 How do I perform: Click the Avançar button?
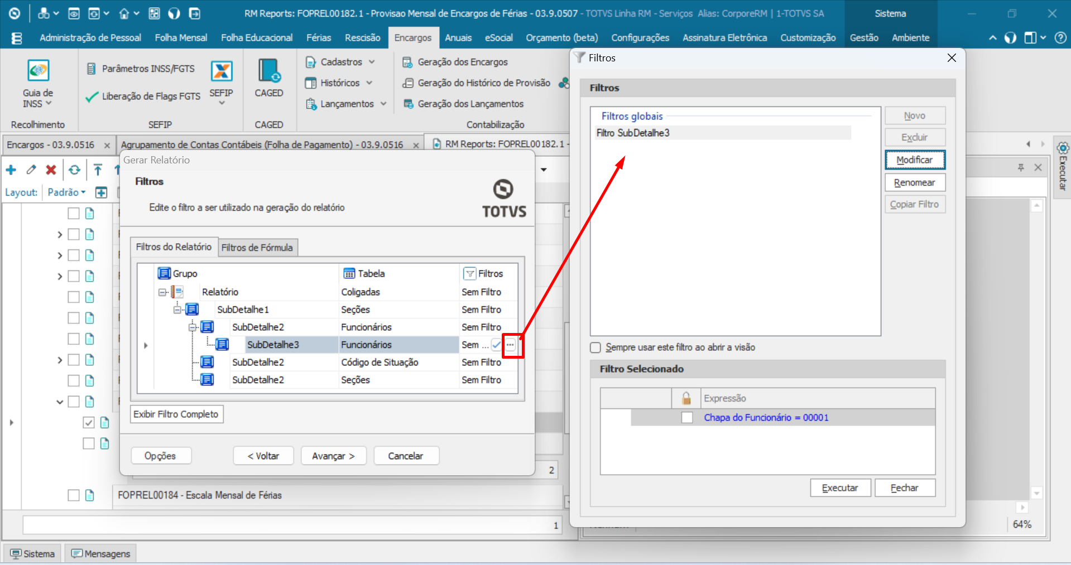pos(333,456)
